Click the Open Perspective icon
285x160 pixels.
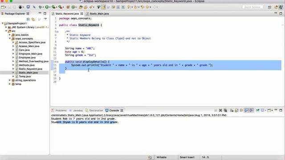click(269, 7)
